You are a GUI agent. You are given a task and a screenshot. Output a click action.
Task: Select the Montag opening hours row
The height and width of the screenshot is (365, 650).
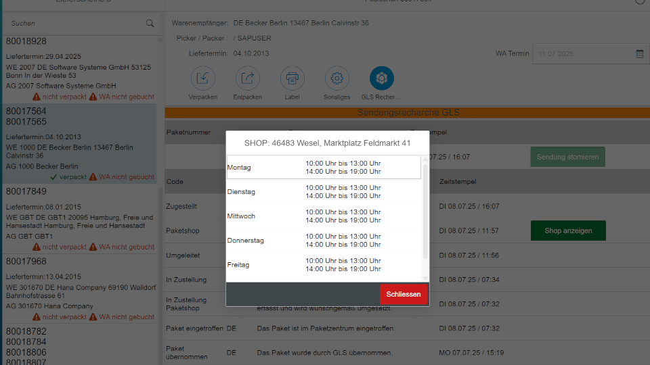click(324, 168)
